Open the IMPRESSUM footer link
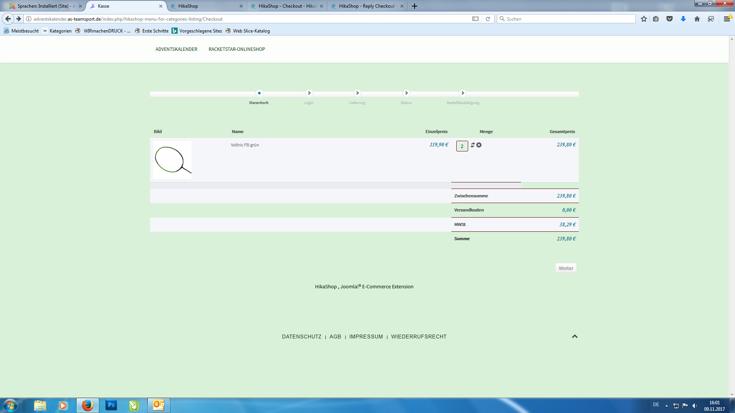 (366, 337)
